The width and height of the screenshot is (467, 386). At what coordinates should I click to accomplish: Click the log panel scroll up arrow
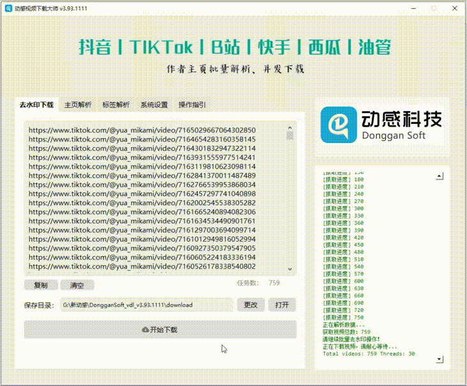439,176
